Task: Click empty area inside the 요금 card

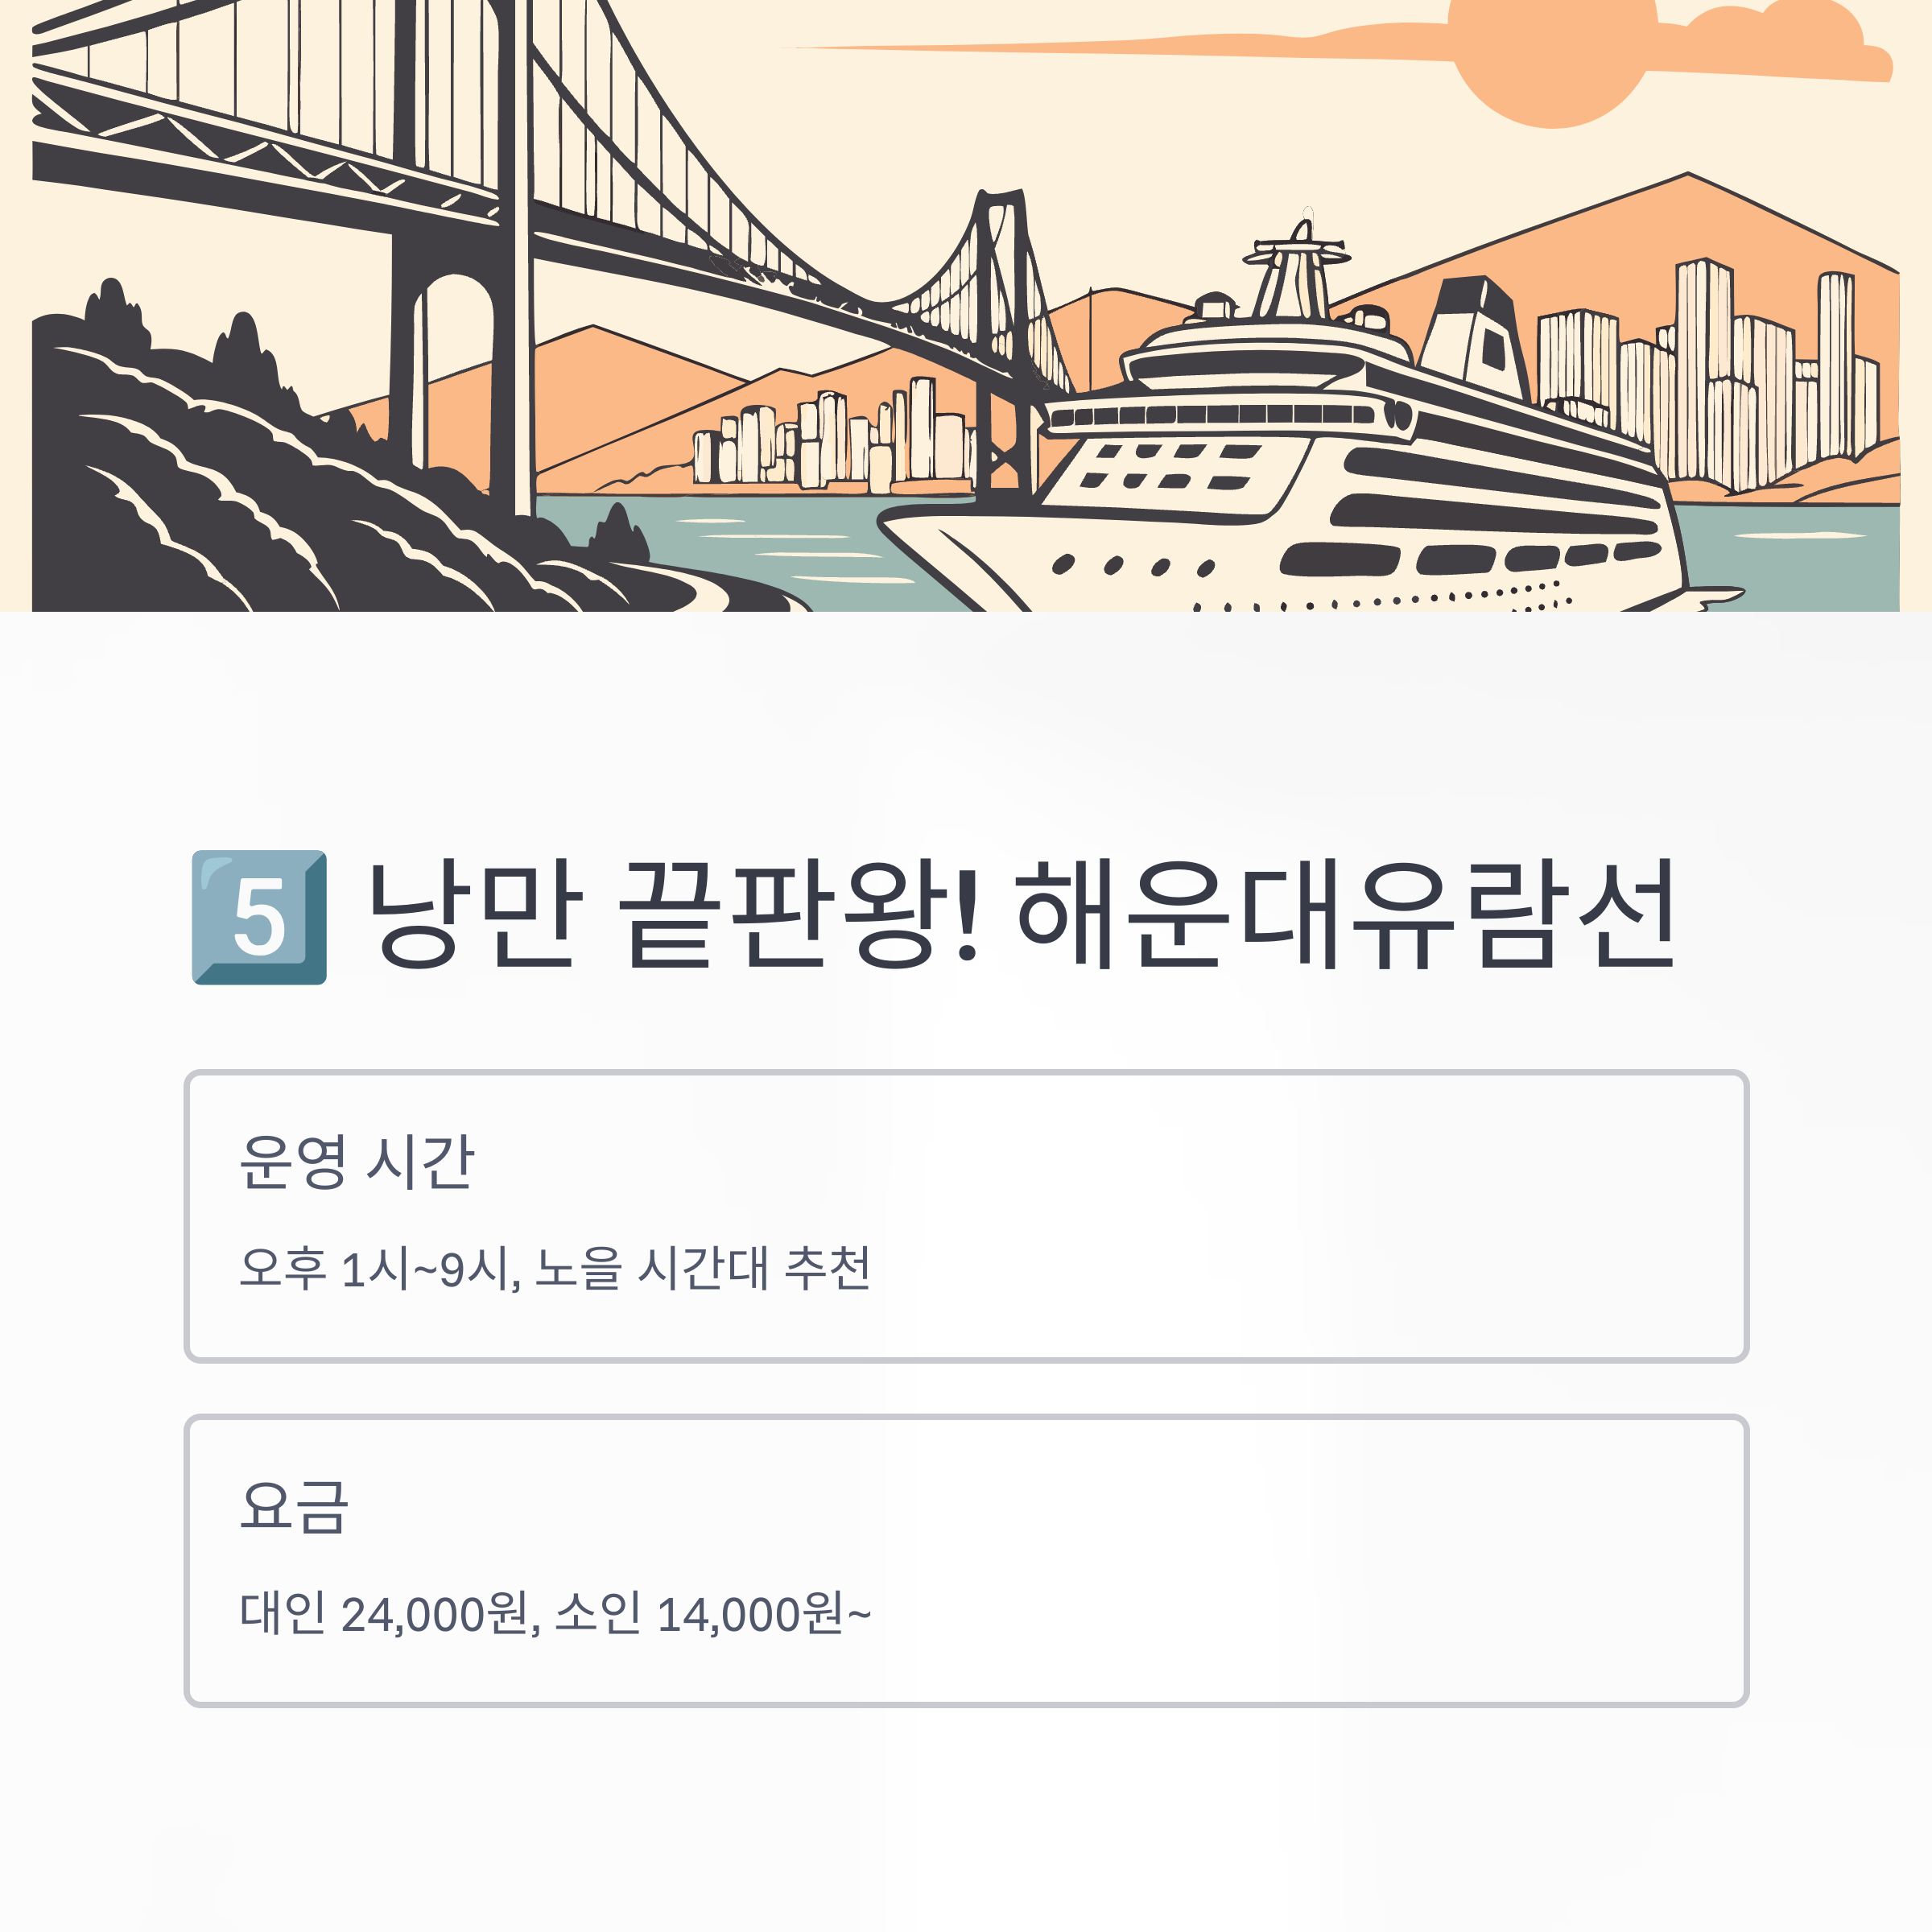Action: point(1300,1560)
